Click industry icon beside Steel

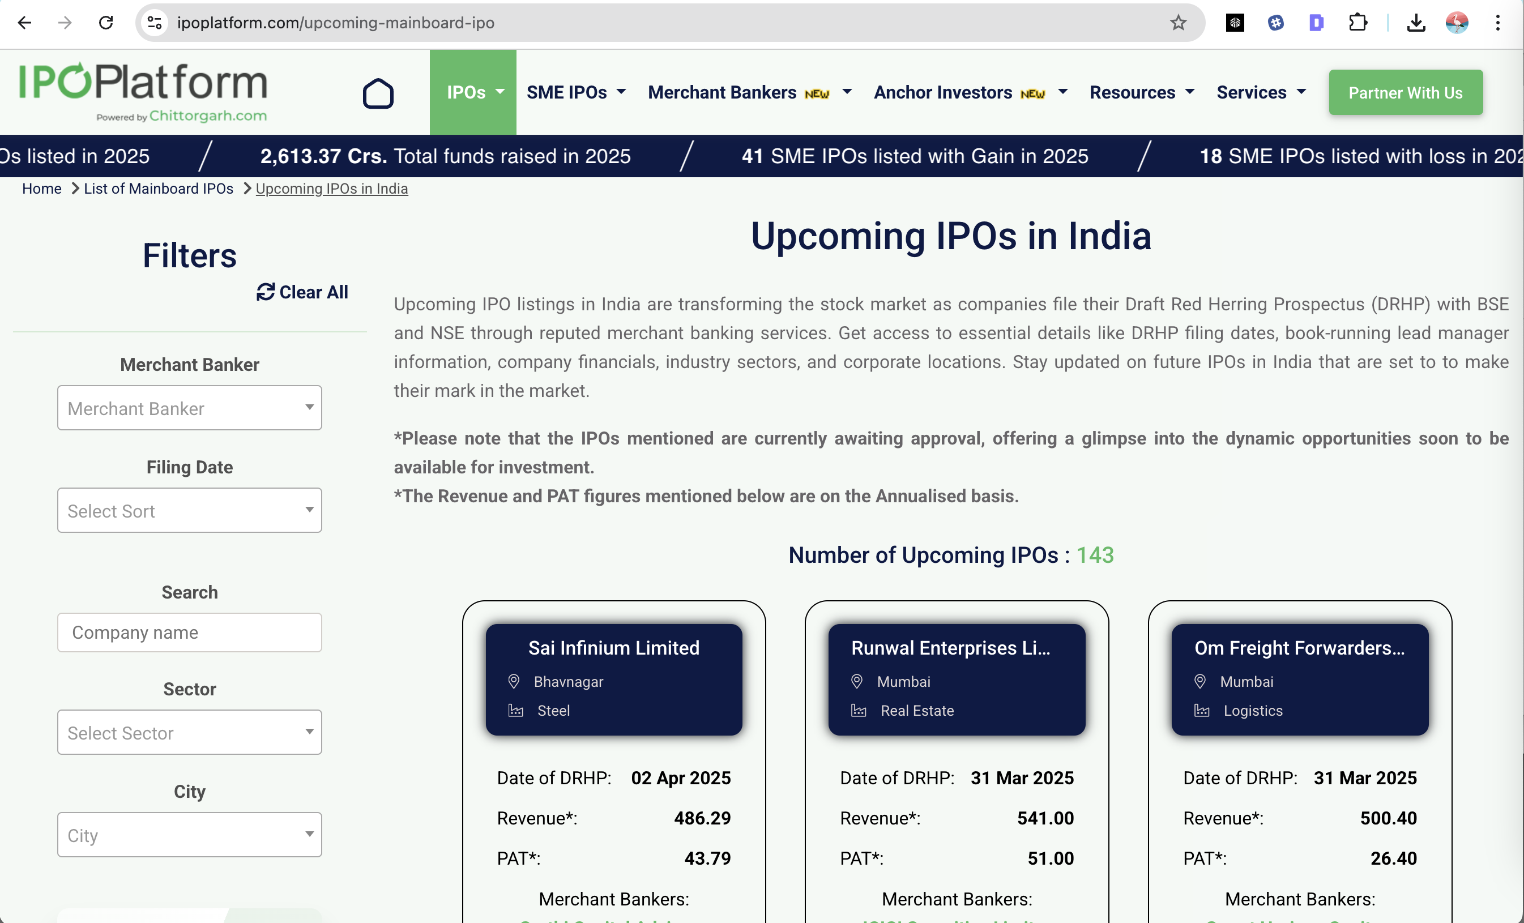516,710
